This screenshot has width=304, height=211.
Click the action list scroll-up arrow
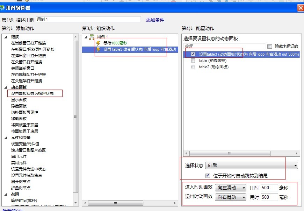(75, 37)
